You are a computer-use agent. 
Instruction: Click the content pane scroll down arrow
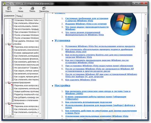[146, 117]
